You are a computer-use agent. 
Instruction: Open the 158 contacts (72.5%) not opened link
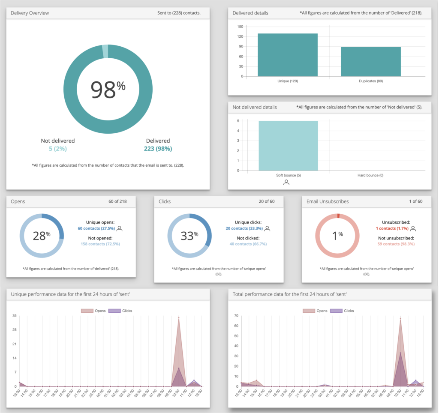(100, 244)
